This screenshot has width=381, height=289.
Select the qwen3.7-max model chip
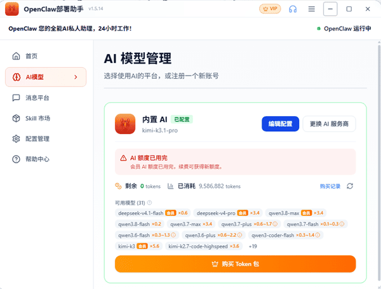click(191, 224)
